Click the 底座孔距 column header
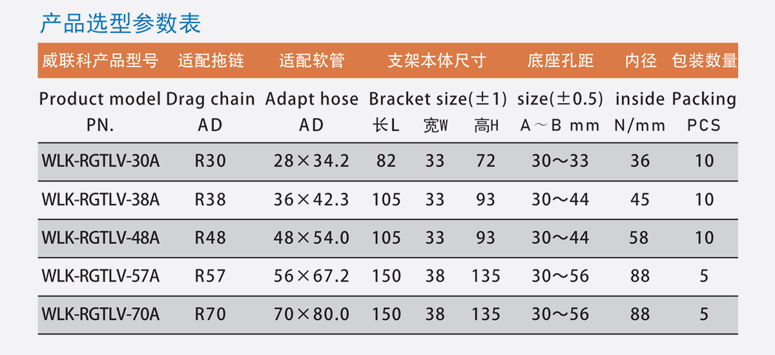Viewport: 775px width, 355px height. 560,61
